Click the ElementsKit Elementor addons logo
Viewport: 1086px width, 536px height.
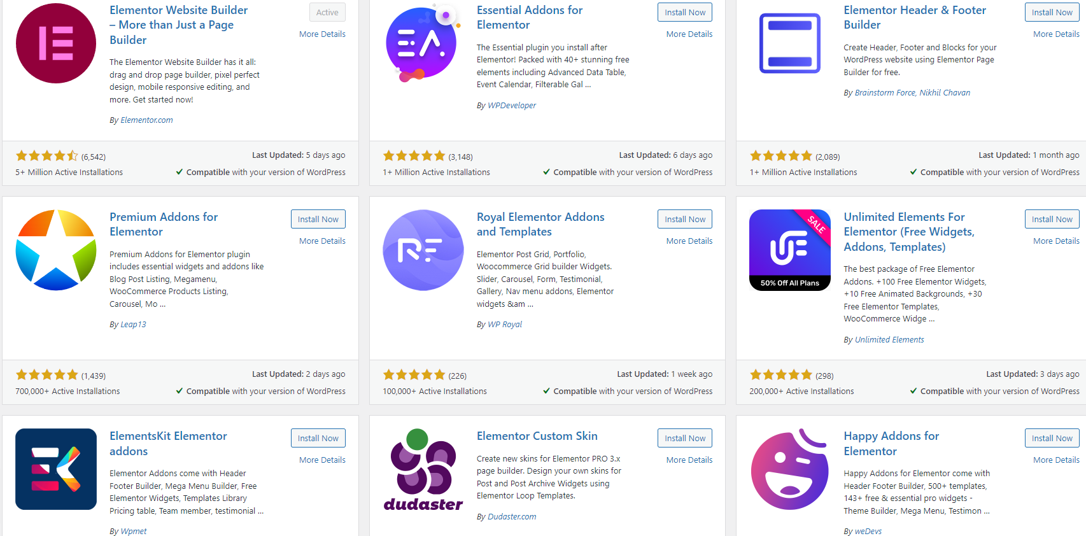pyautogui.click(x=55, y=469)
